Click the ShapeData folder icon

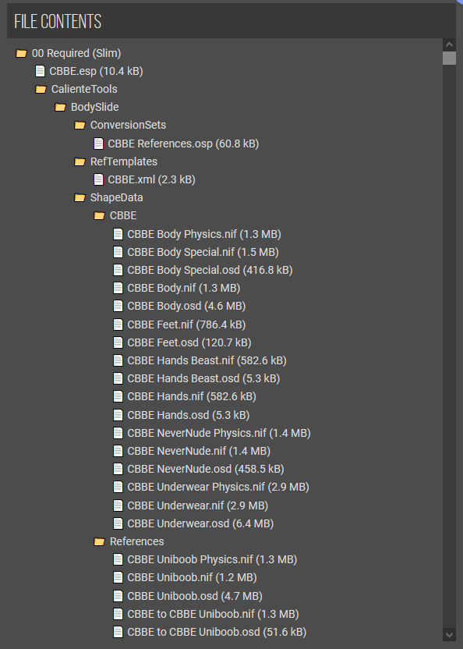[80, 197]
